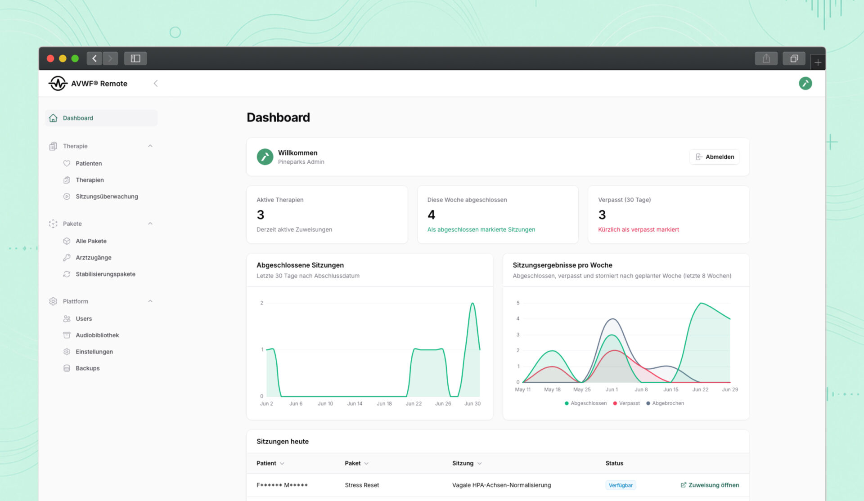Sort by the Paket column chevron
This screenshot has width=864, height=501.
click(x=366, y=464)
